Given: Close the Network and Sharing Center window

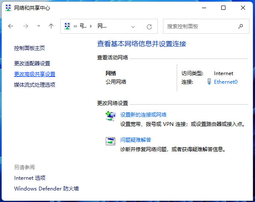Looking at the screenshot, I should [243, 8].
